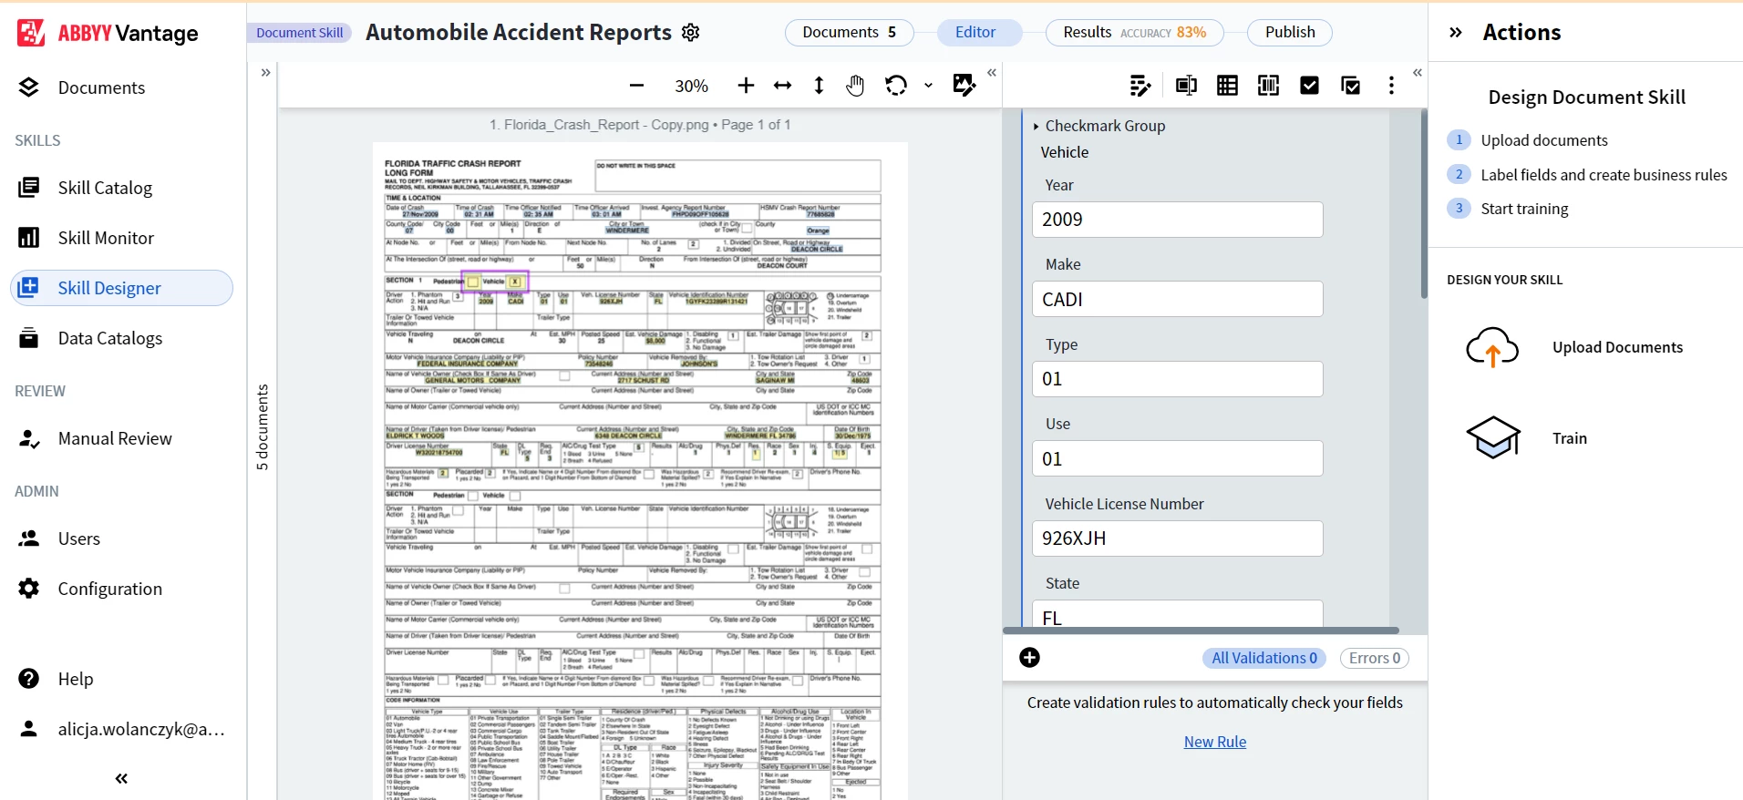The width and height of the screenshot is (1743, 800).
Task: Add a table field icon
Action: pos(1227,86)
